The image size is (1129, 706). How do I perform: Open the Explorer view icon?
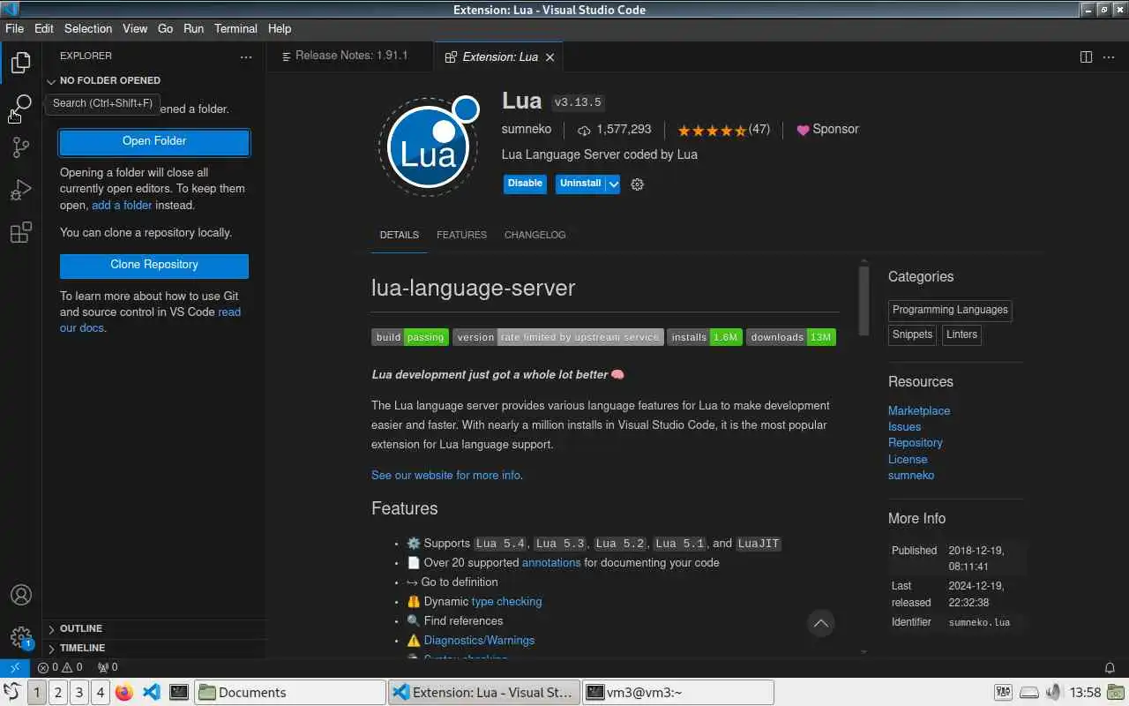[20, 62]
